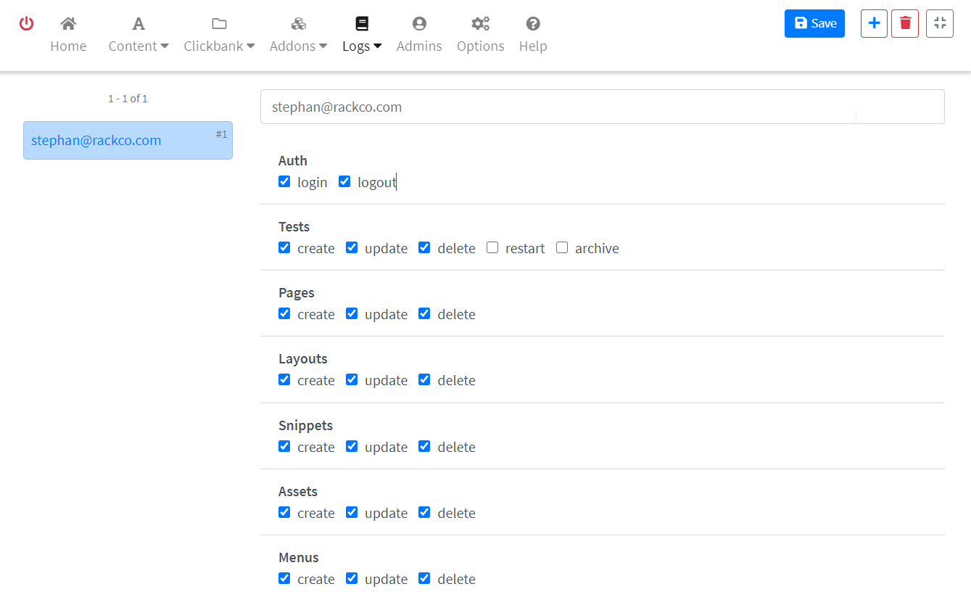Click the admin email input field

pyautogui.click(x=602, y=107)
